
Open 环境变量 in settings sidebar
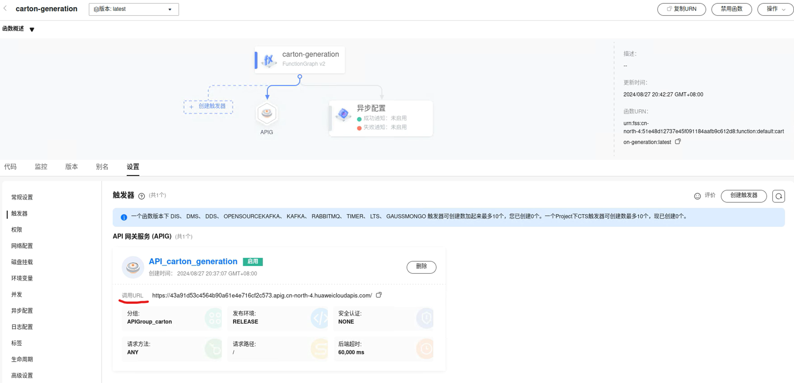(22, 278)
